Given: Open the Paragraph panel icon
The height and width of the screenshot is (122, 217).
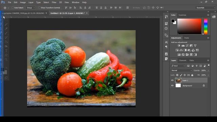Looking at the screenshot, I should tap(166, 47).
